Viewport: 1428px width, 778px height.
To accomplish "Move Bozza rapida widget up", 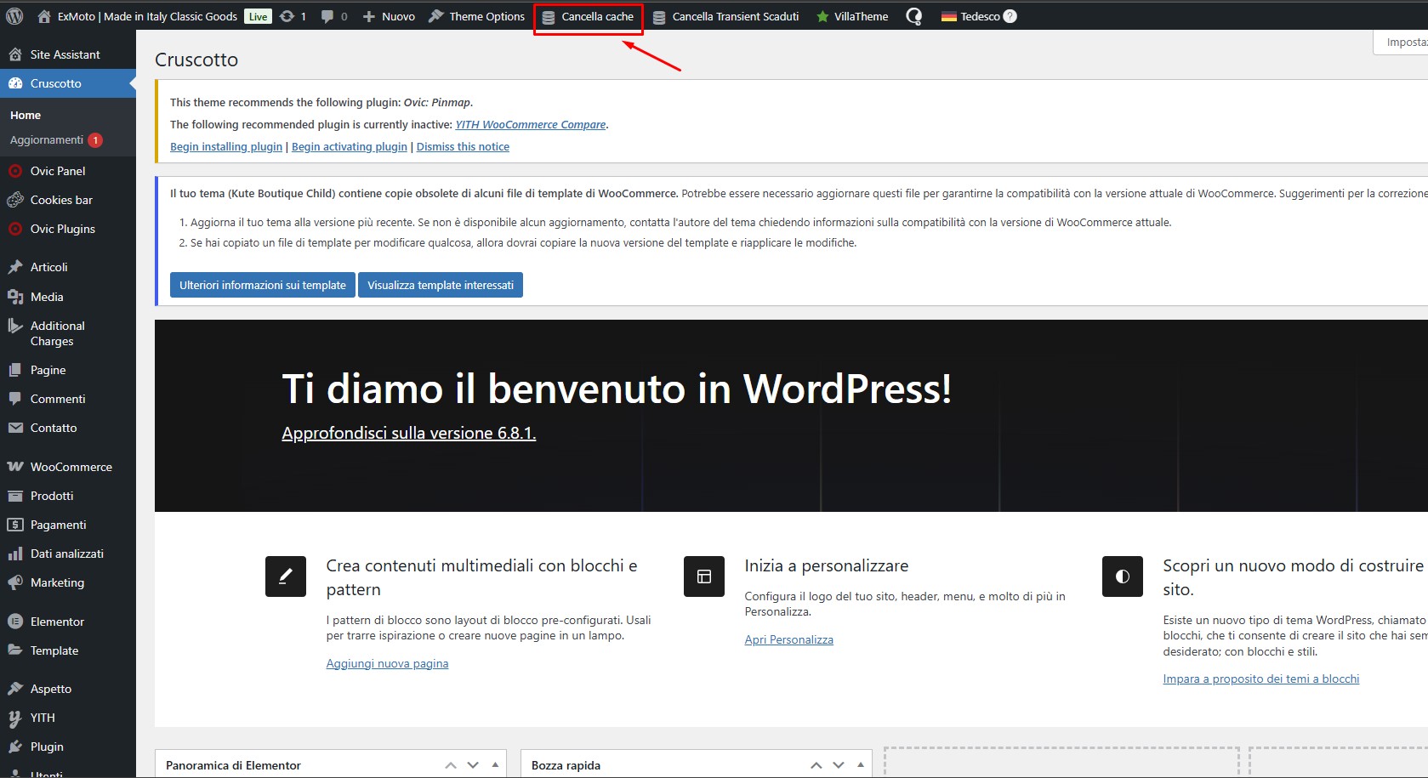I will coord(816,765).
